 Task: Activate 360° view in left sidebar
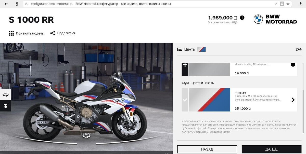pyautogui.click(x=5, y=94)
